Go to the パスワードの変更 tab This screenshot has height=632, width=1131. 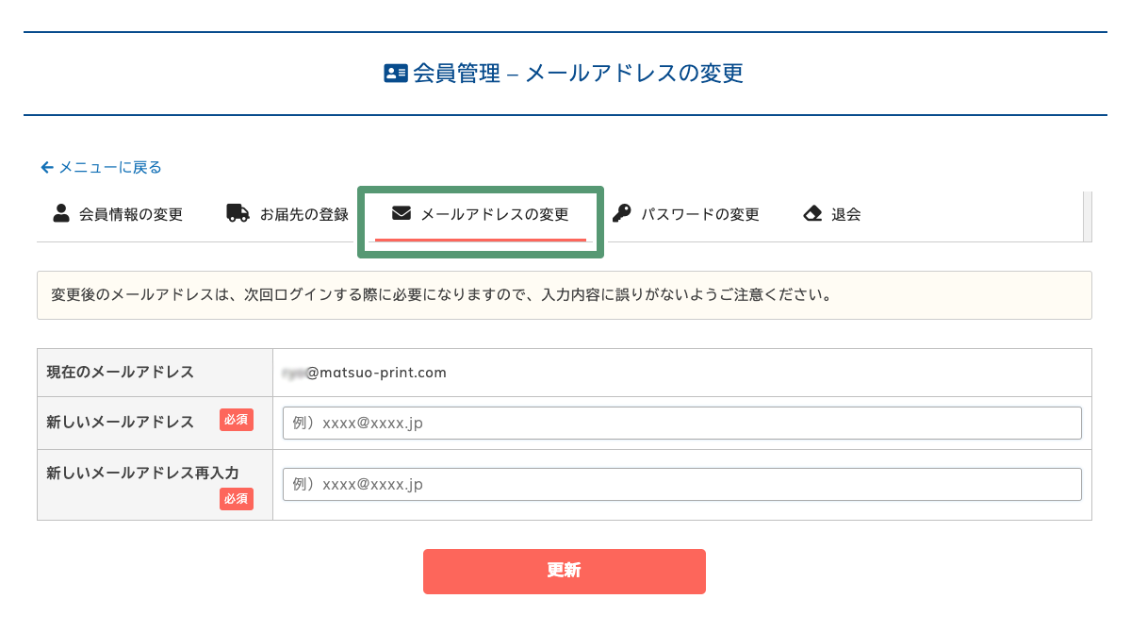[x=686, y=214]
